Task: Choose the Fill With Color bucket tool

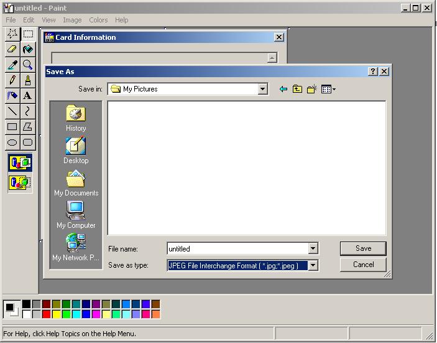Action: 28,49
